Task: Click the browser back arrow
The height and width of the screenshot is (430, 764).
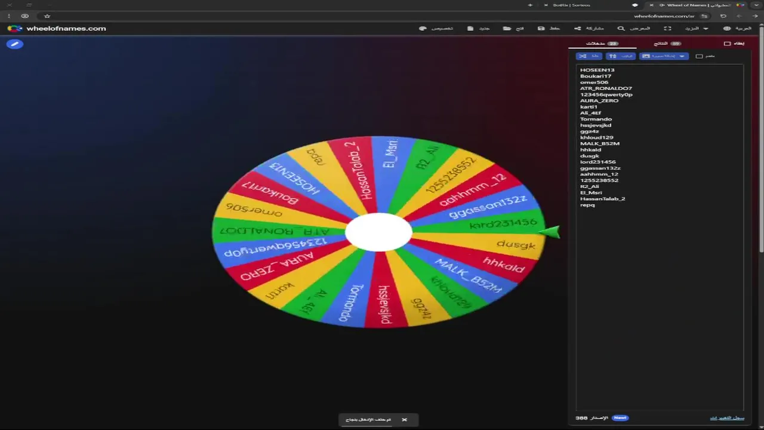Action: (755, 16)
